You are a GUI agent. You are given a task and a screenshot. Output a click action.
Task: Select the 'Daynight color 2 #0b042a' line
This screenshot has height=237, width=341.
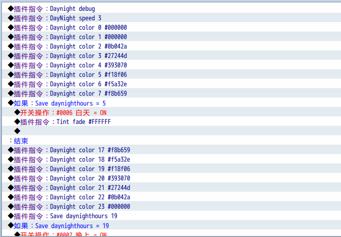171,46
